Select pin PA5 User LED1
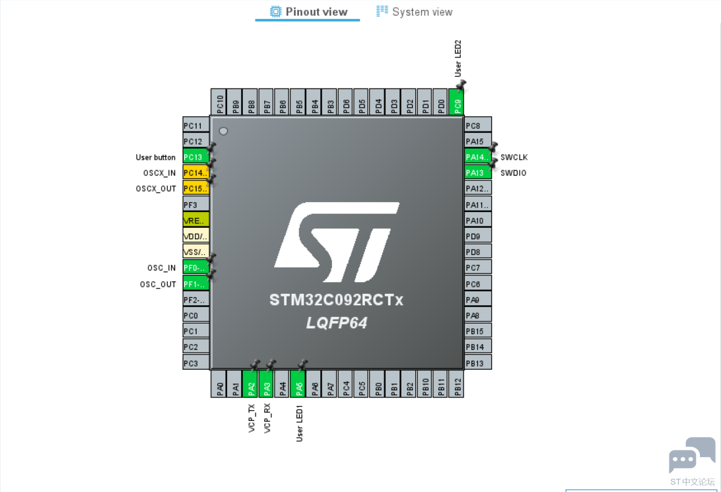The width and height of the screenshot is (721, 492). click(x=298, y=384)
